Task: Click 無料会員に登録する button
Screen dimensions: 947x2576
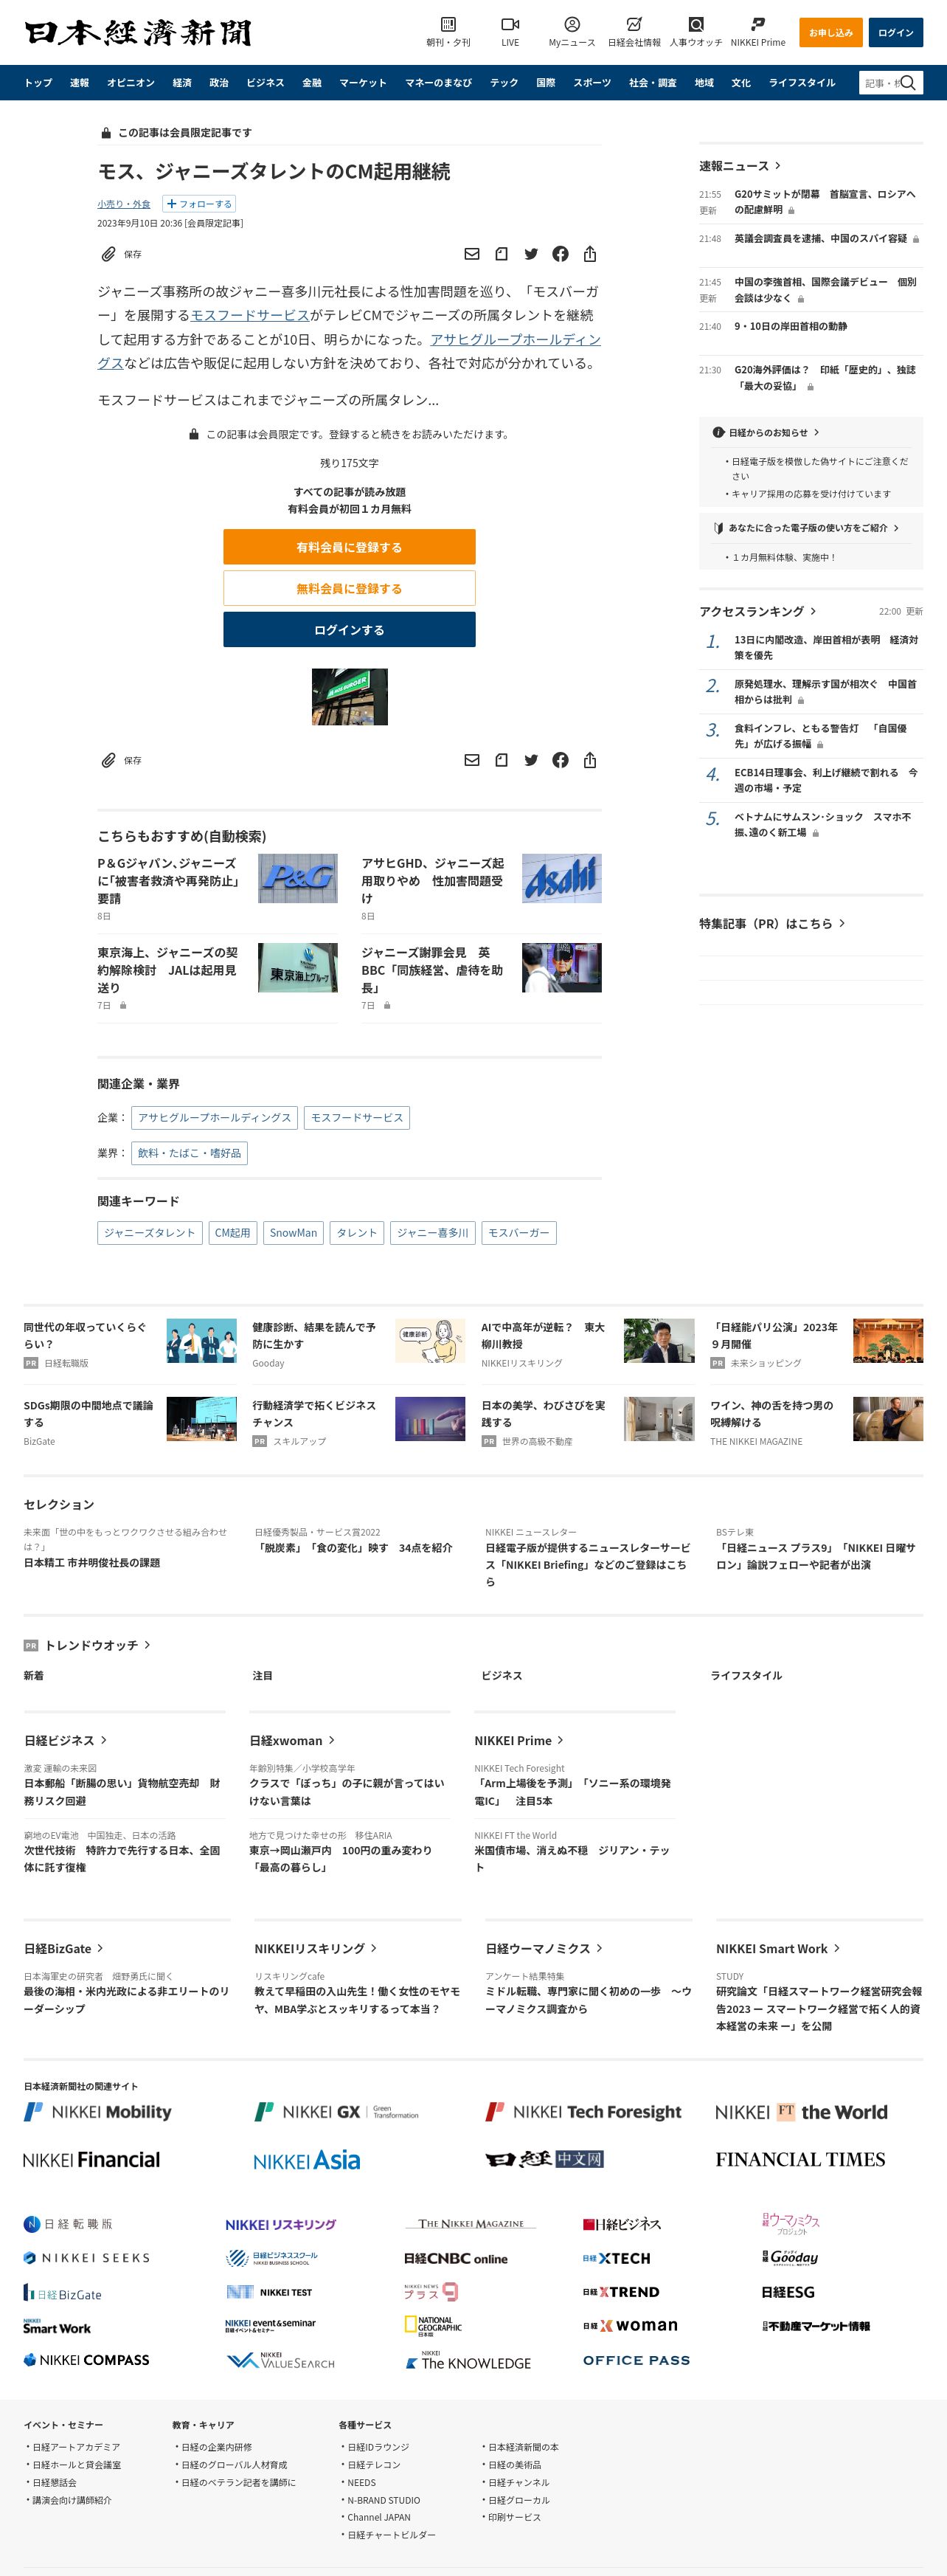Action: click(349, 588)
